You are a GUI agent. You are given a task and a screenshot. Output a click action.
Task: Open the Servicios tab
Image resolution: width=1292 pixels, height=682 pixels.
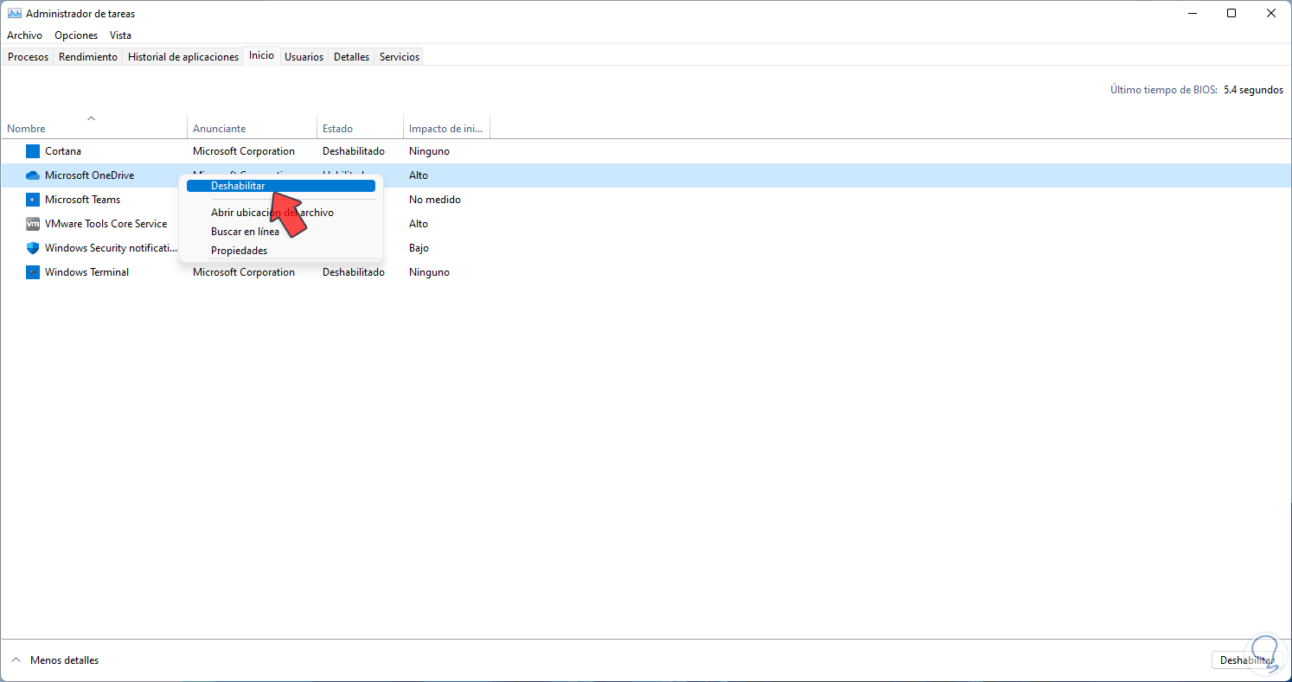pyautogui.click(x=400, y=57)
